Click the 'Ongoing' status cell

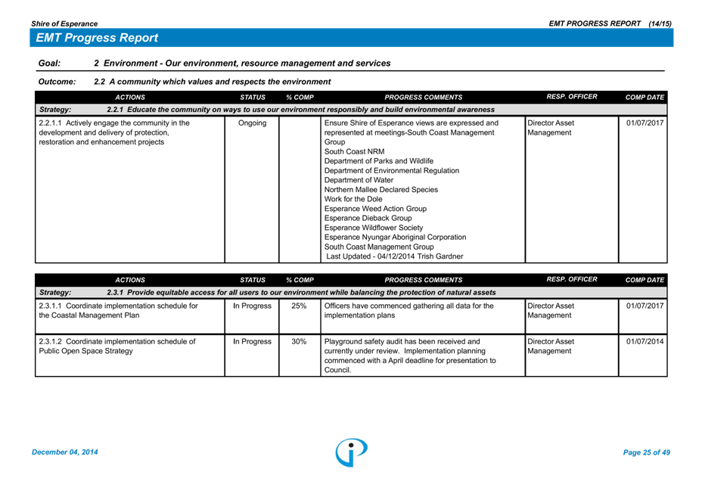tap(252, 123)
